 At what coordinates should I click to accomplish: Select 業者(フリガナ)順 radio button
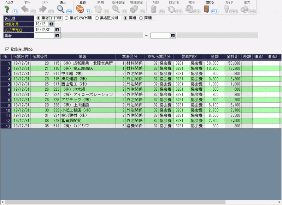(66, 18)
